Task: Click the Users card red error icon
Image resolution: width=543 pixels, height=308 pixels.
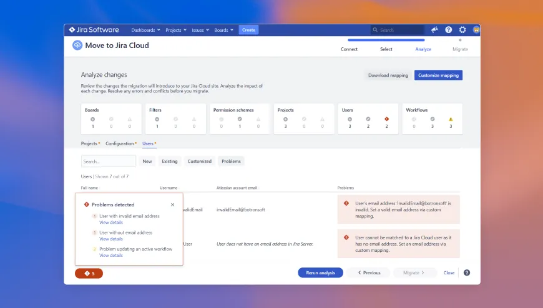Action: [x=386, y=119]
